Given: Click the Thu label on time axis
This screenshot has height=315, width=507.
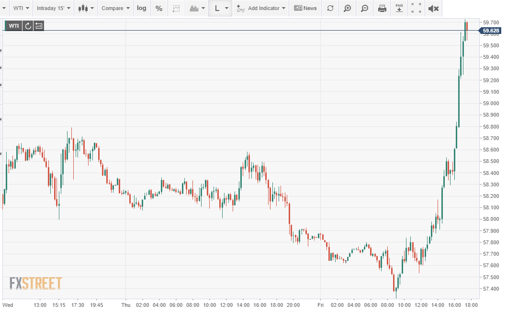Looking at the screenshot, I should (x=126, y=305).
